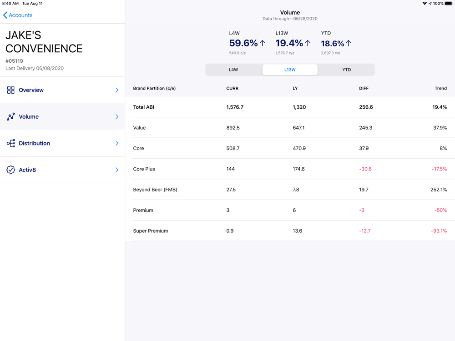Image resolution: width=455 pixels, height=341 pixels.
Task: Select the L13W segment
Action: pos(290,70)
